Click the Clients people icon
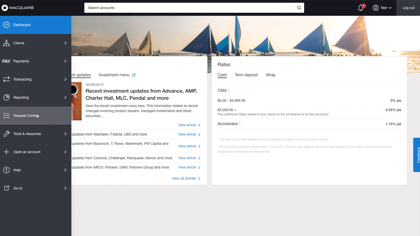The image size is (420, 236). point(6,43)
